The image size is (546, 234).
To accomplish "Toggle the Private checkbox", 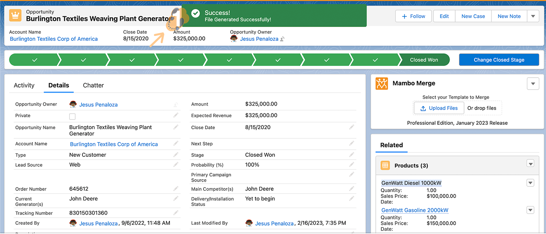I will [x=72, y=116].
